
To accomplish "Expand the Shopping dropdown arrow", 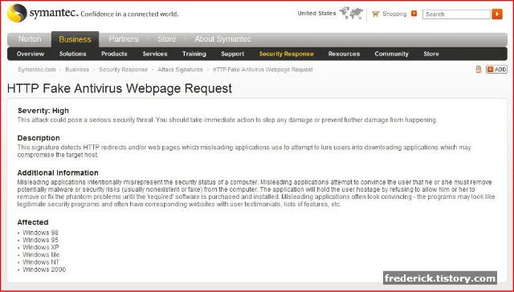I will (414, 14).
